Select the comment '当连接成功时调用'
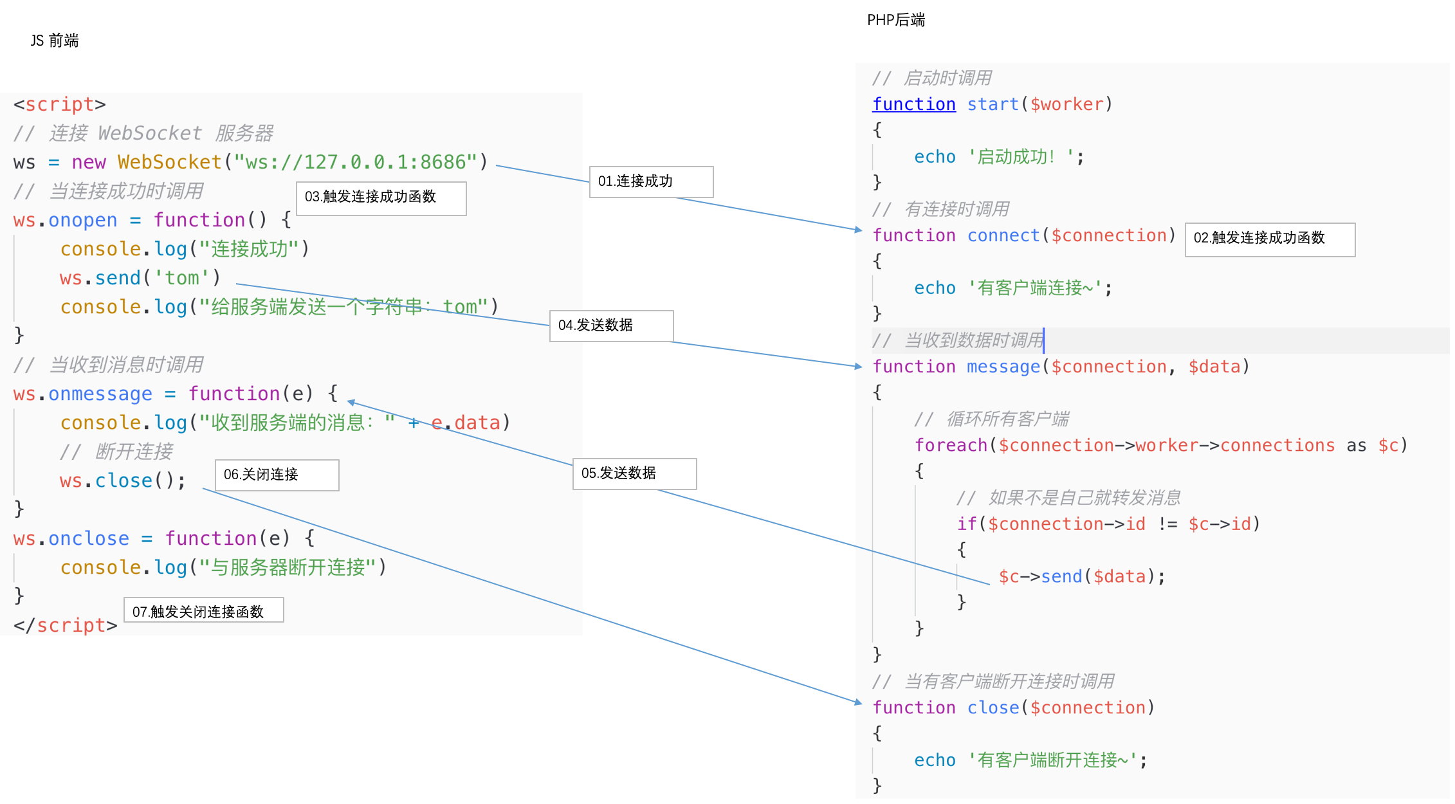The image size is (1455, 804). tap(108, 191)
